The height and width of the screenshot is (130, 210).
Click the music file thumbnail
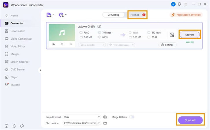coord(62,33)
